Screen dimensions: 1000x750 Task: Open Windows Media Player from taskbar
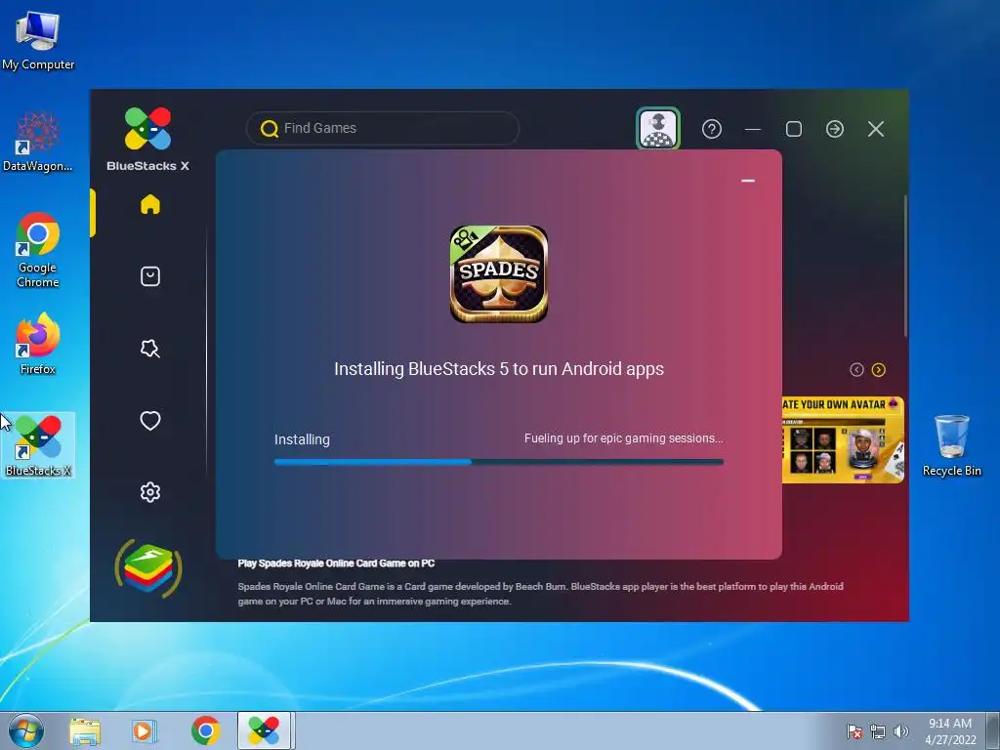tap(145, 731)
